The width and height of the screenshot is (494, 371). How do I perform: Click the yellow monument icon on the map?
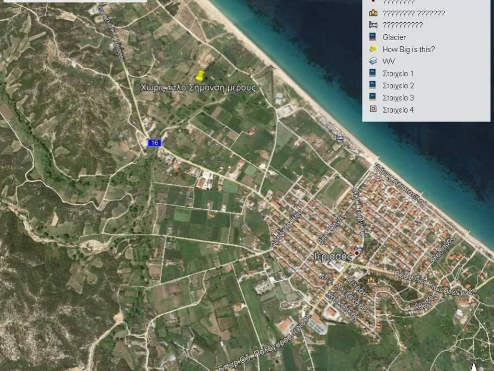click(371, 279)
